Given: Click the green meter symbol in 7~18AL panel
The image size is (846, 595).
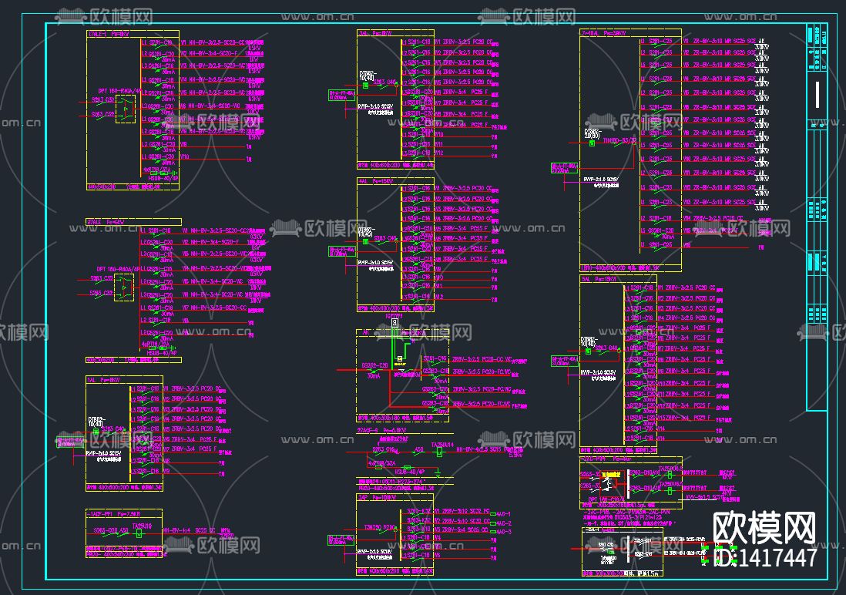Looking at the screenshot, I should [592, 142].
